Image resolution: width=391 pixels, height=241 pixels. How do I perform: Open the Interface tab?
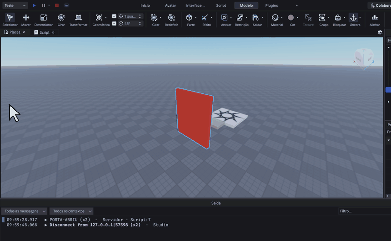point(196,5)
